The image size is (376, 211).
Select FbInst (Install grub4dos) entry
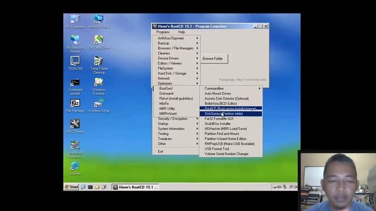[176, 98]
